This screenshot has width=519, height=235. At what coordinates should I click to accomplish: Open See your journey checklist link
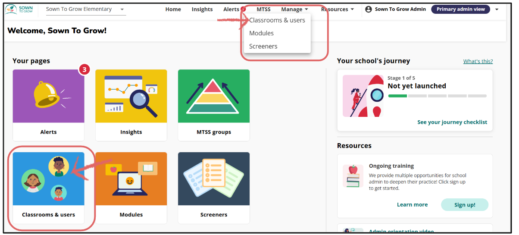pos(452,122)
